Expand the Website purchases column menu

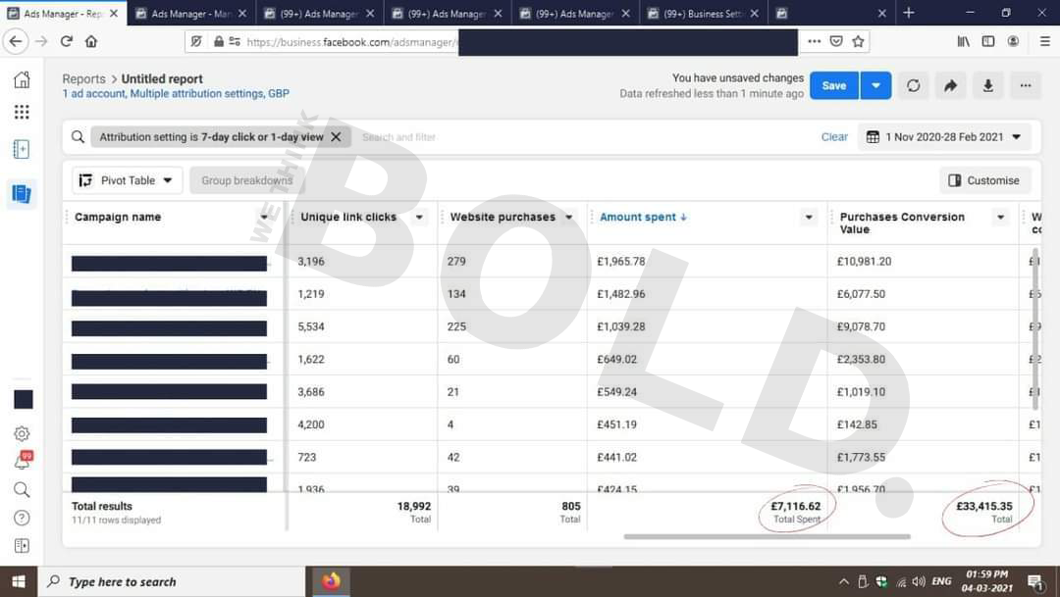coord(569,218)
